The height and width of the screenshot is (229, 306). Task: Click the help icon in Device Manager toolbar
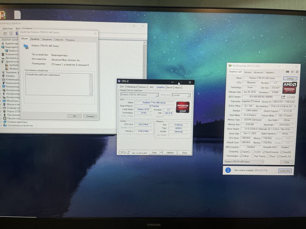click(17, 33)
